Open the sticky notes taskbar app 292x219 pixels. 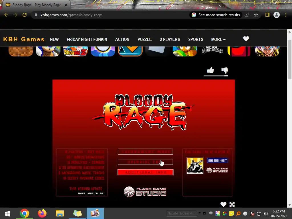pos(78,213)
